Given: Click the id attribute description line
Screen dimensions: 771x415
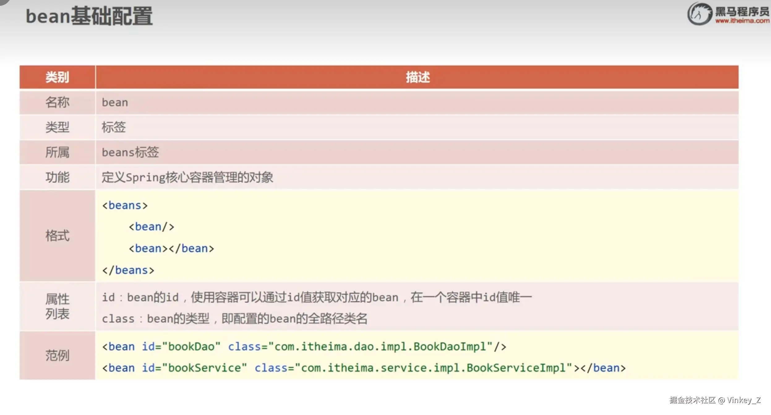Looking at the screenshot, I should tap(317, 297).
